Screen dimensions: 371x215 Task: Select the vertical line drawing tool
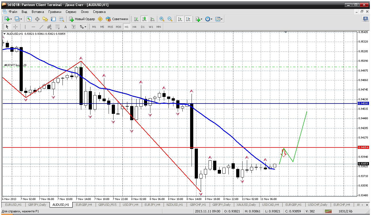tap(25, 27)
